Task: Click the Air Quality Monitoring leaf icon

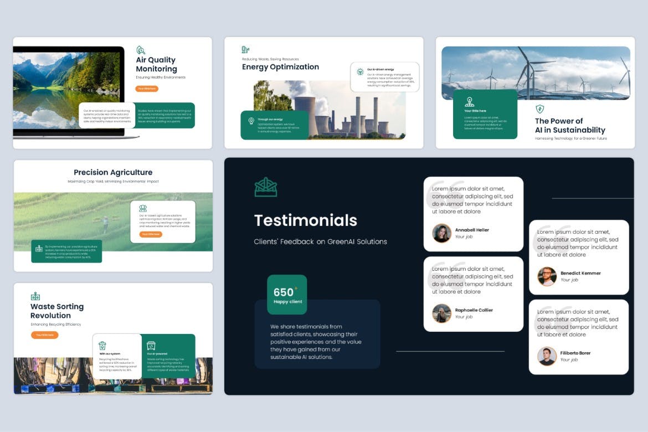Action: coord(141,50)
